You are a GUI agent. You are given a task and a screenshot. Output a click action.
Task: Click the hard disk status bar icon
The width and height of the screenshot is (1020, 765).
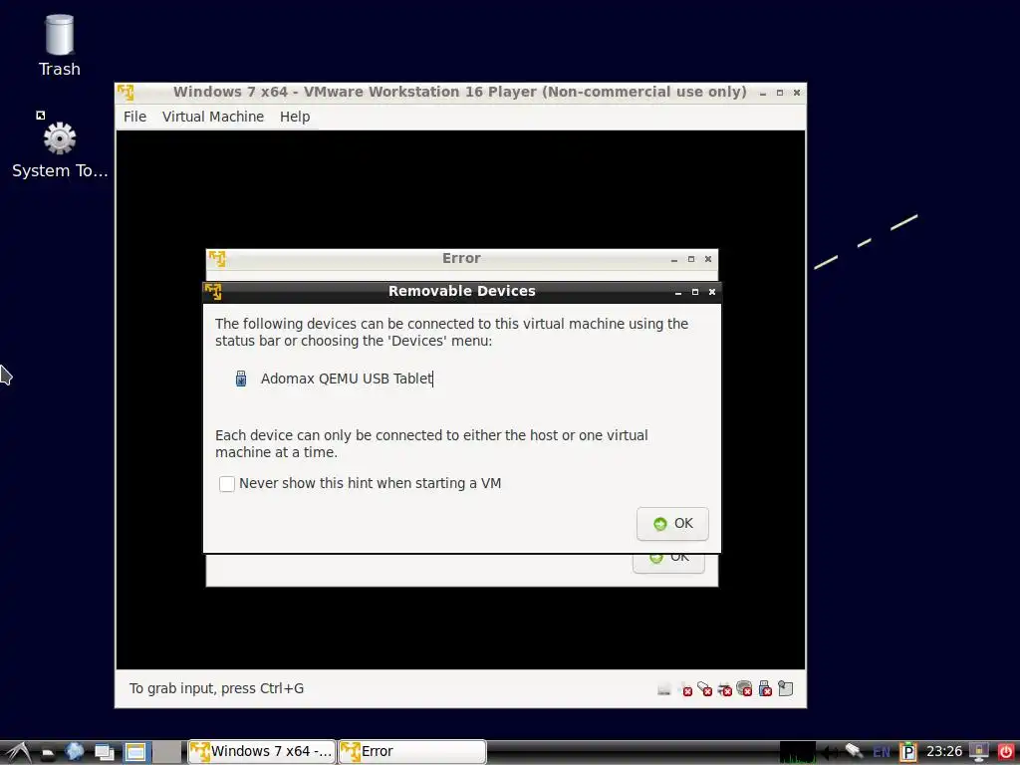pos(664,689)
